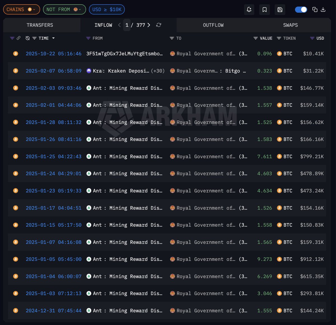The width and height of the screenshot is (336, 325).
Task: Click the (+30) addresses badge
Action: point(158,71)
